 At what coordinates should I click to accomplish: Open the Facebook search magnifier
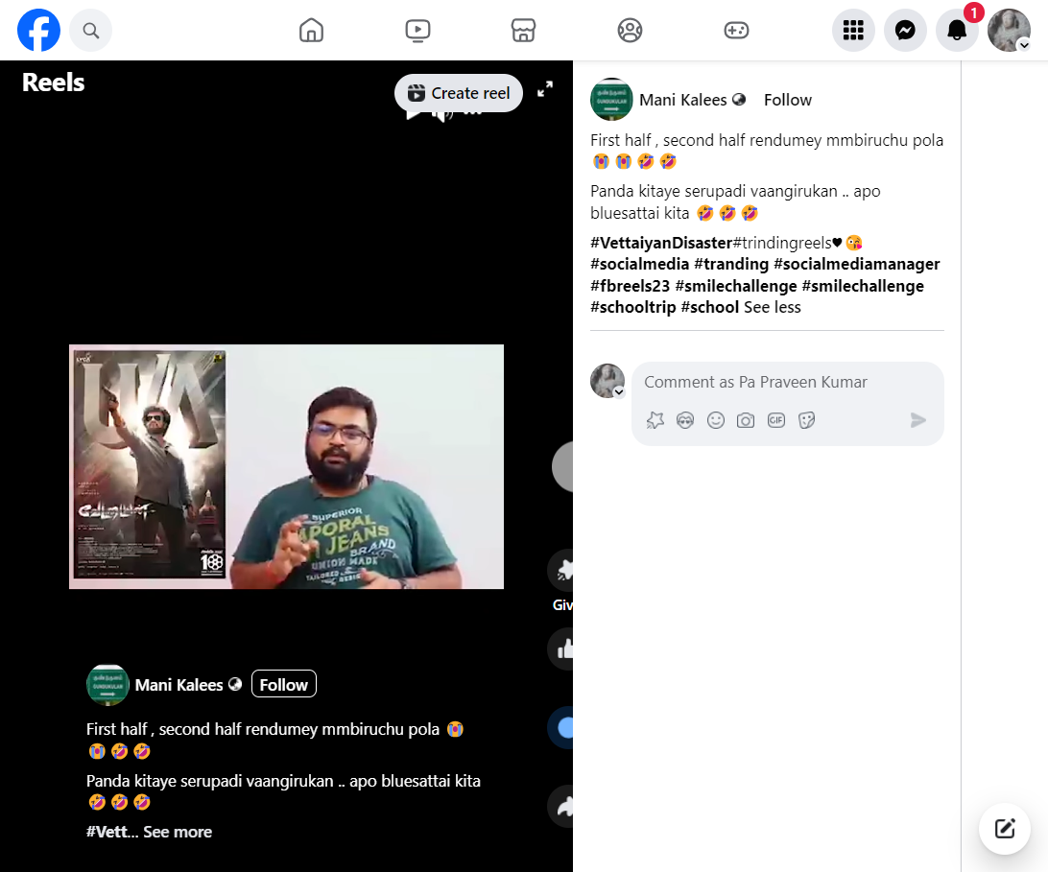(91, 30)
